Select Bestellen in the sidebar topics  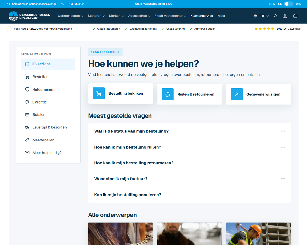(x=48, y=77)
